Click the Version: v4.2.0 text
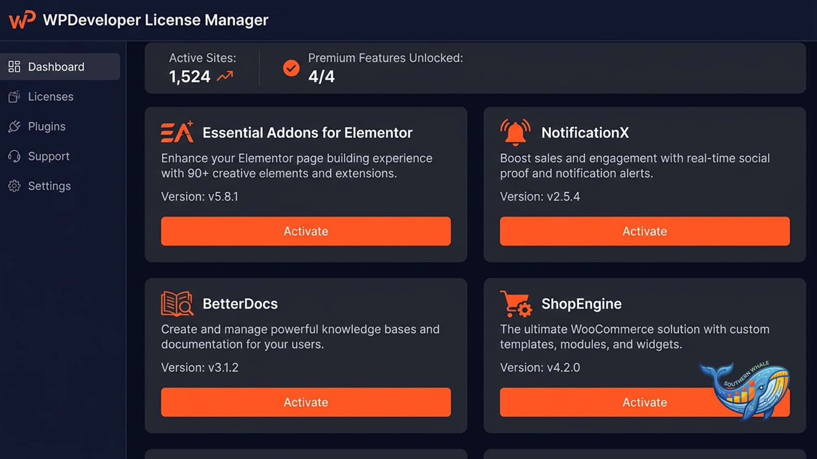 click(x=540, y=367)
